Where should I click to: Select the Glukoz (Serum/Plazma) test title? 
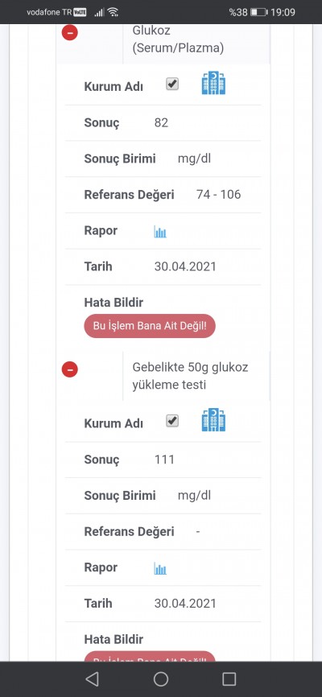178,39
